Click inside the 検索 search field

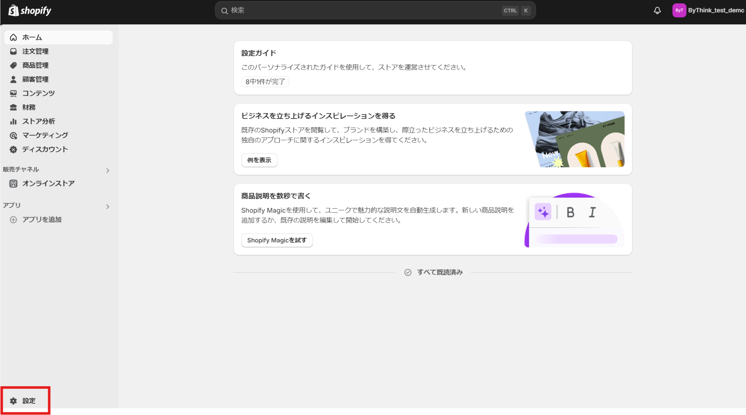point(364,10)
